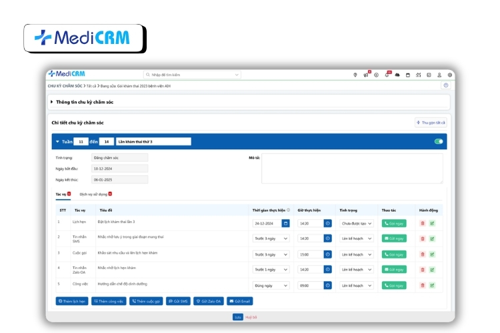Delete the 'Nhắc nhở lưu ý' SMS task

pos(423,238)
